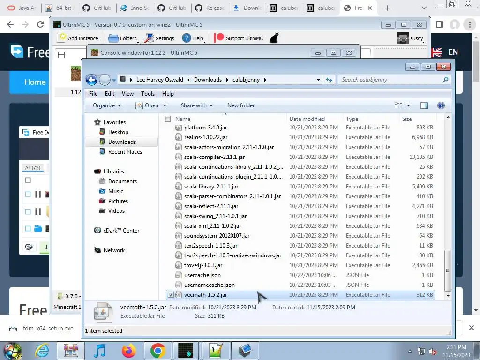Open sussy account dropdown in UltimMC

tap(411, 38)
